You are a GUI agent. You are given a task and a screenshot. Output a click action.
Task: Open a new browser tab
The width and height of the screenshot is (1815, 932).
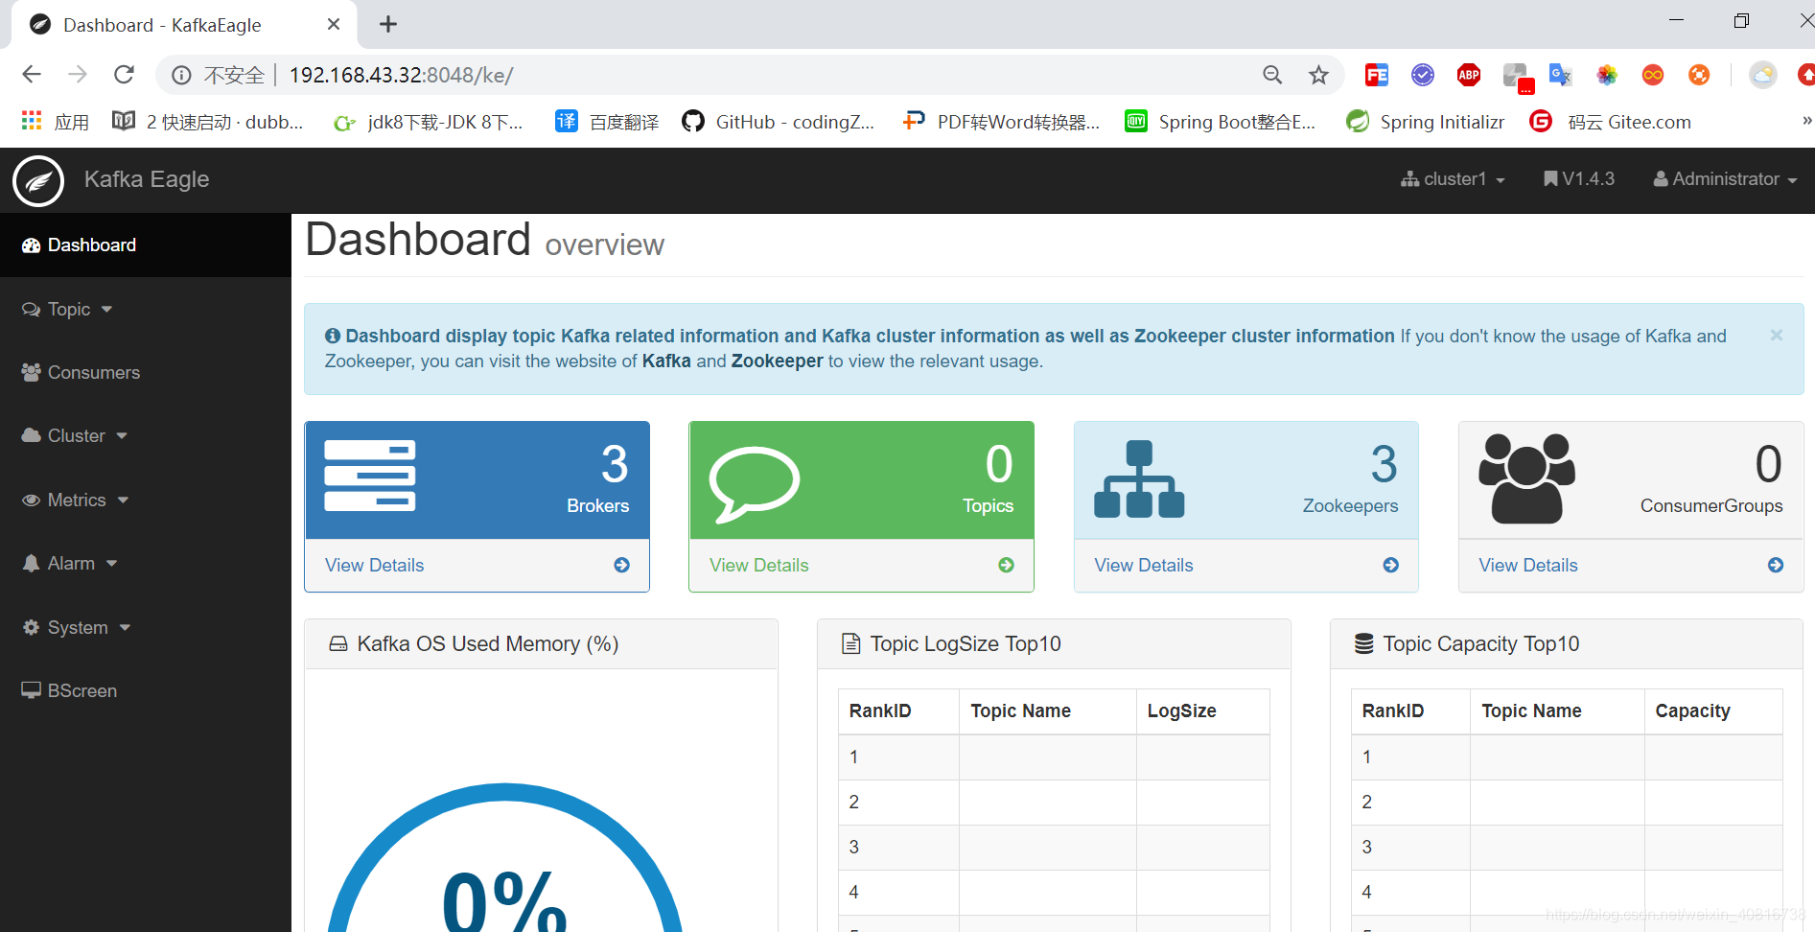[388, 25]
